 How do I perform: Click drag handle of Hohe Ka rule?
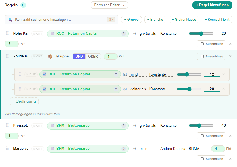(x=7, y=33)
